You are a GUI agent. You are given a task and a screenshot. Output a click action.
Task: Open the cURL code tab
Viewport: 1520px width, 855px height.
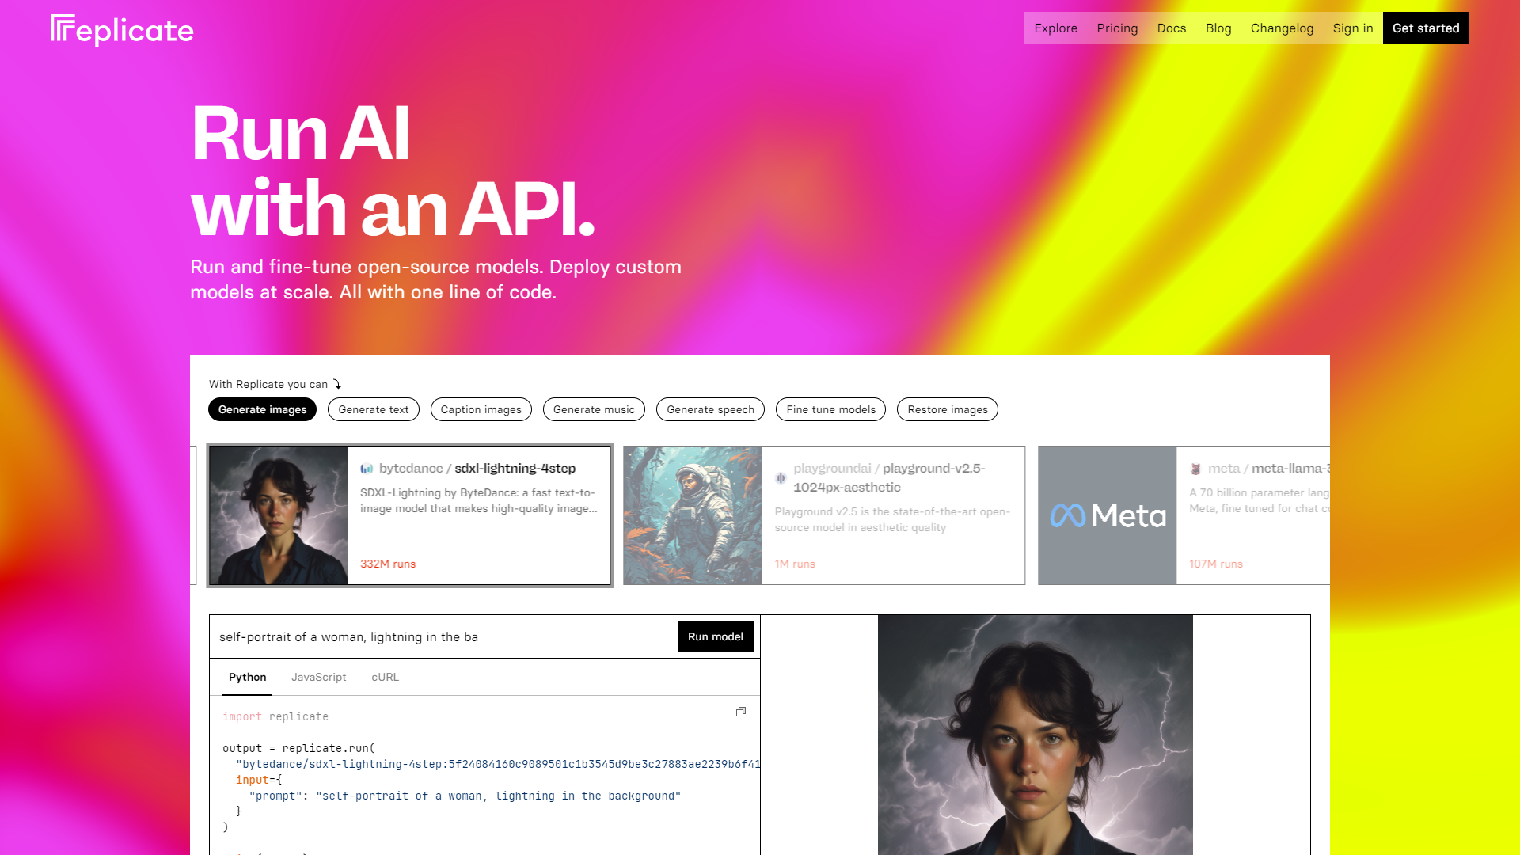point(385,677)
